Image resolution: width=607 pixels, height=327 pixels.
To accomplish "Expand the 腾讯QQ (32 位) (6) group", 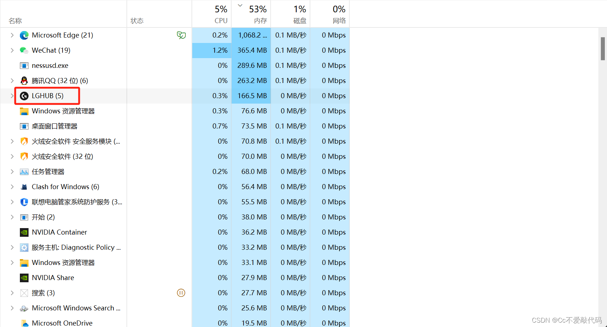I will [x=12, y=81].
